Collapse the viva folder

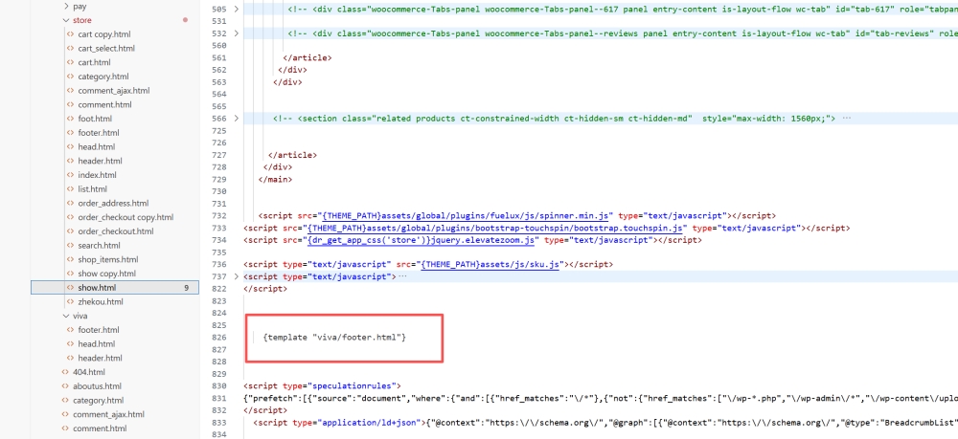pos(67,316)
